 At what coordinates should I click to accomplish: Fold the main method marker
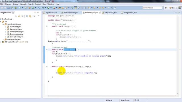coord(47,67)
